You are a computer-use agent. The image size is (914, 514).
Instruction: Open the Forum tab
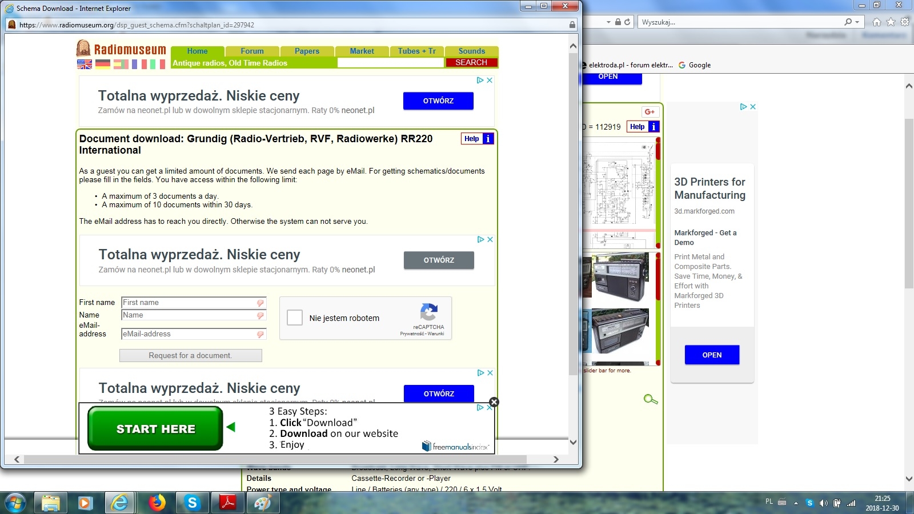click(x=252, y=51)
